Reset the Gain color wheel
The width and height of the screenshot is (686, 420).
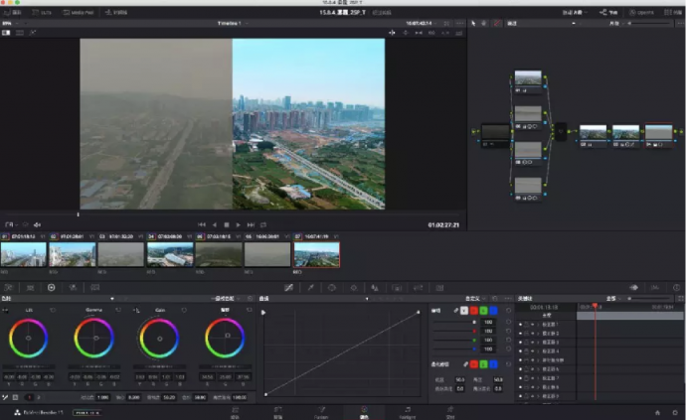tap(184, 310)
